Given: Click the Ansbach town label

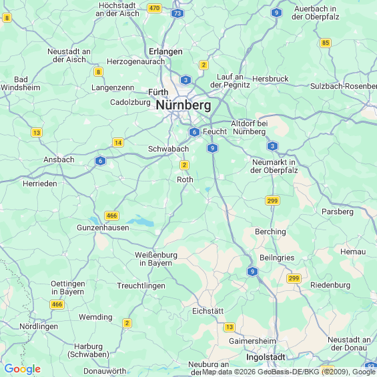Looking at the screenshot, I should click(59, 159).
